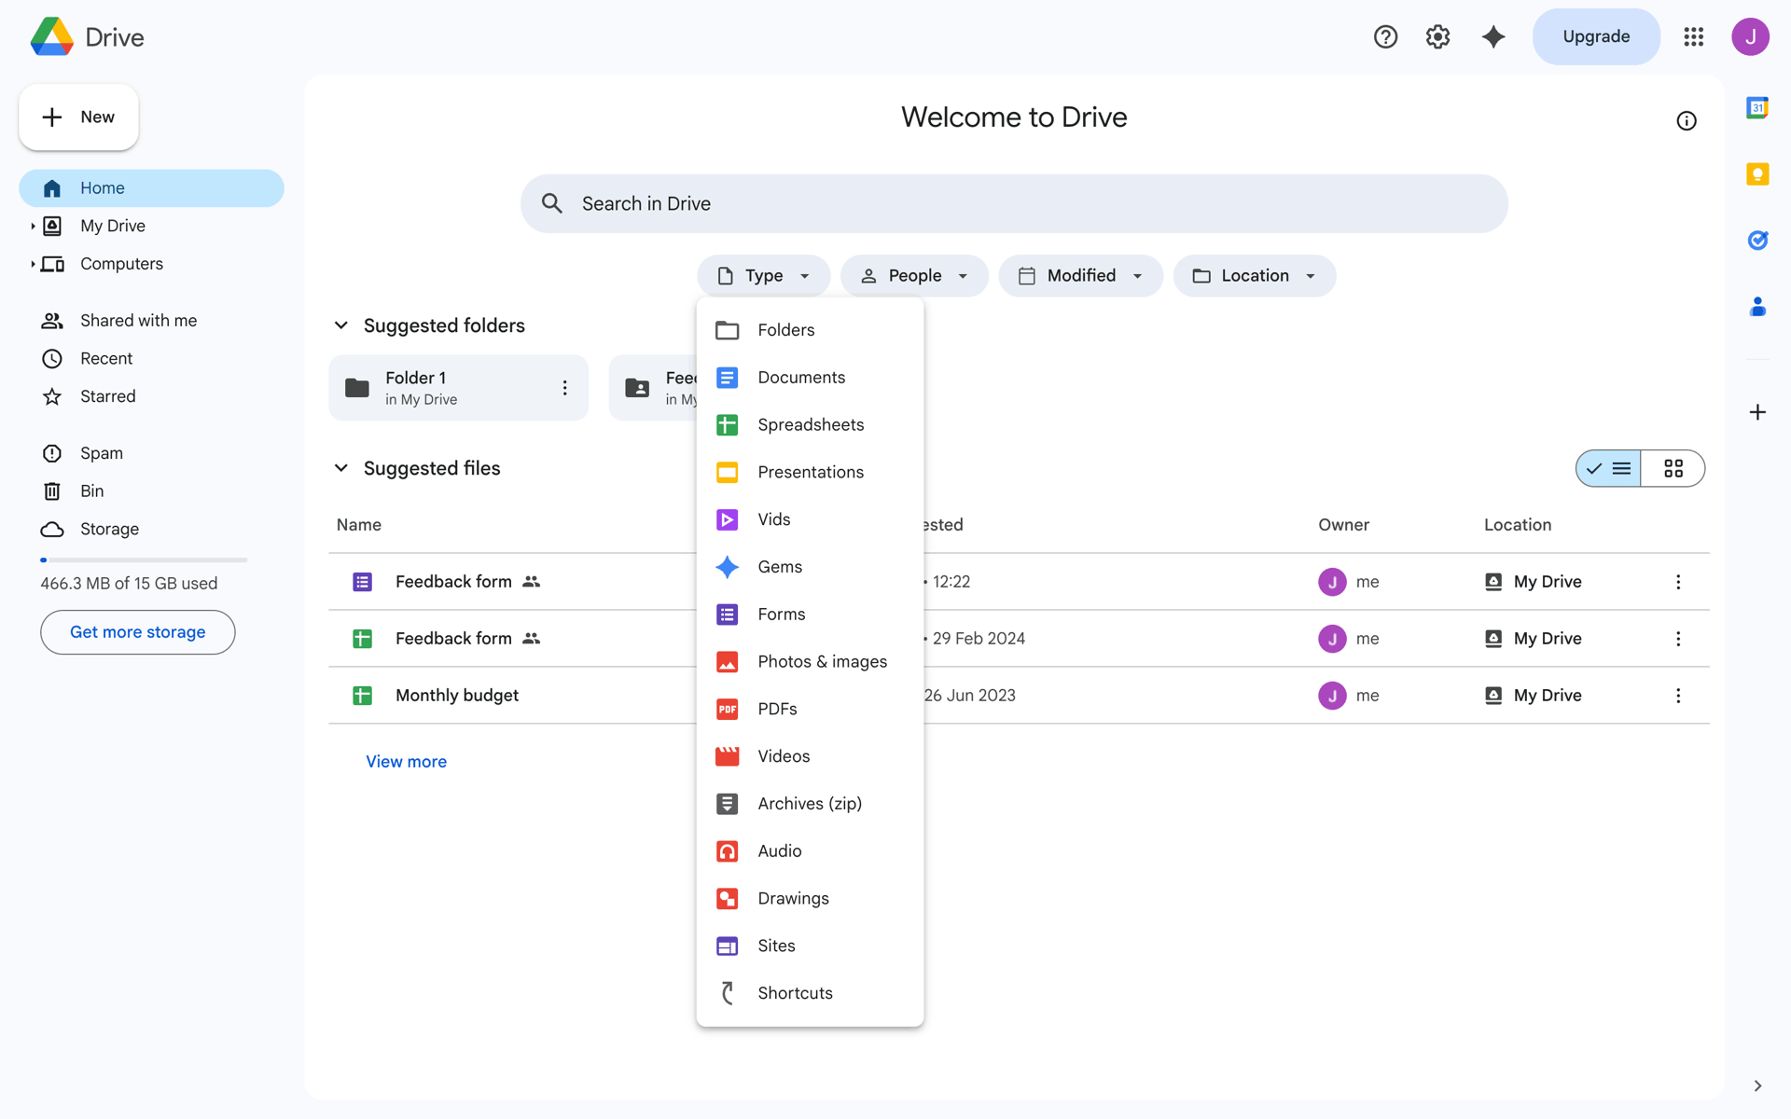Select Gems in Type menu
The width and height of the screenshot is (1791, 1119).
[x=810, y=567]
